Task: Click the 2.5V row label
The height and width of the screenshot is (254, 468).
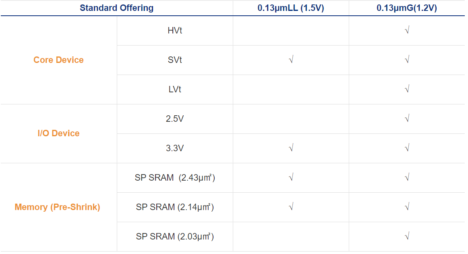Action: point(175,119)
